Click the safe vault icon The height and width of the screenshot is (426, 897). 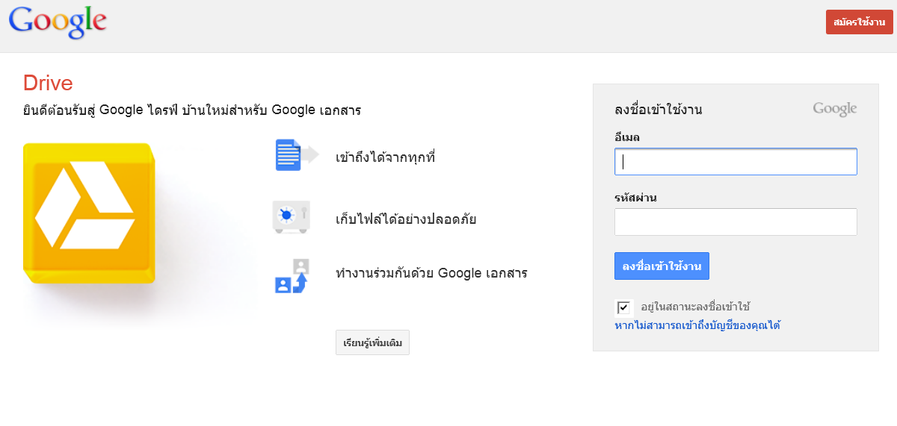[x=291, y=217]
